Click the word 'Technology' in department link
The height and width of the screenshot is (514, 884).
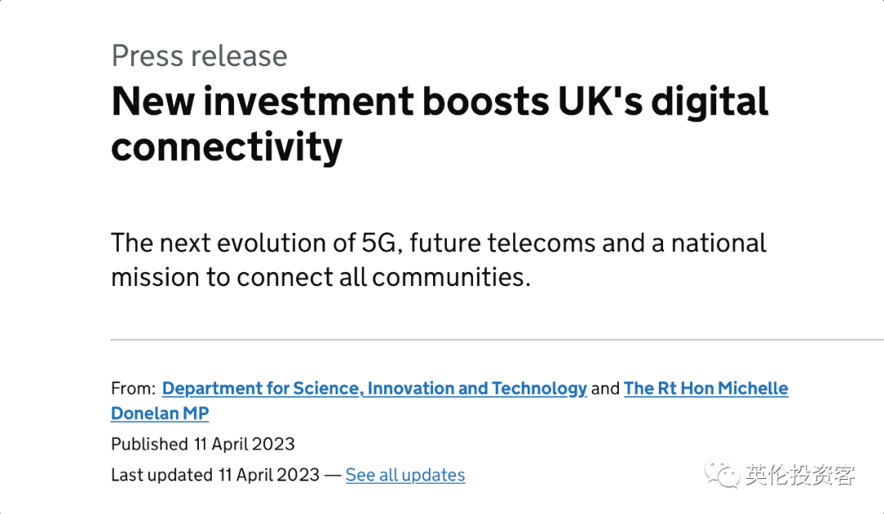539,388
